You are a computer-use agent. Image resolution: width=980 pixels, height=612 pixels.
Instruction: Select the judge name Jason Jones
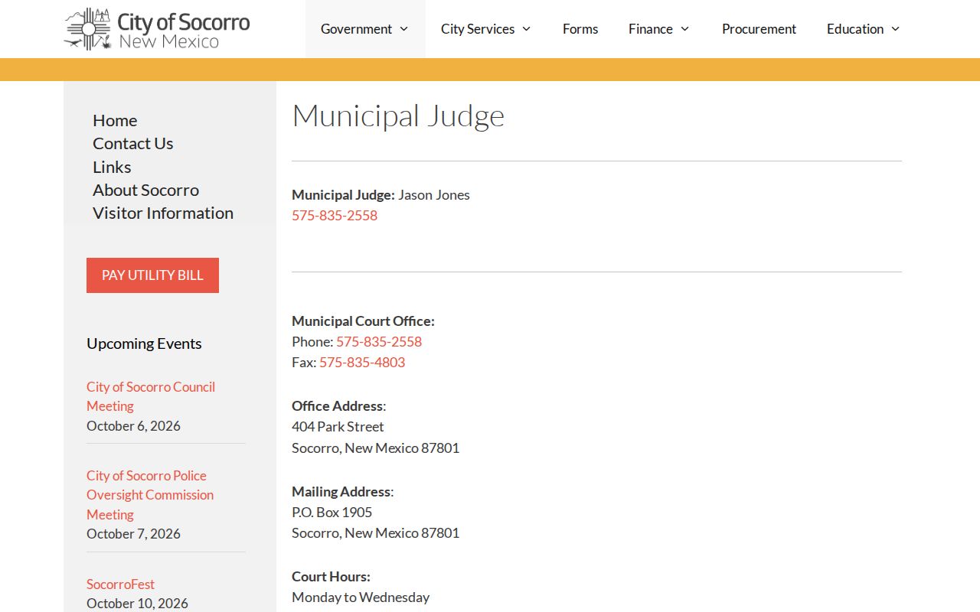point(434,194)
